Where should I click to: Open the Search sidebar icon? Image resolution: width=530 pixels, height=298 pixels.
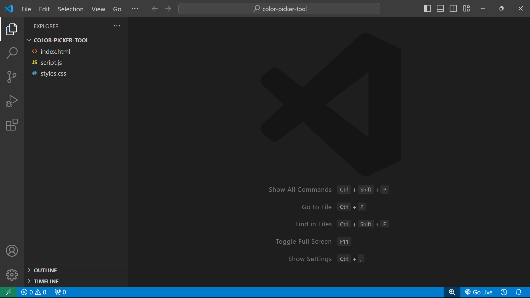12,53
